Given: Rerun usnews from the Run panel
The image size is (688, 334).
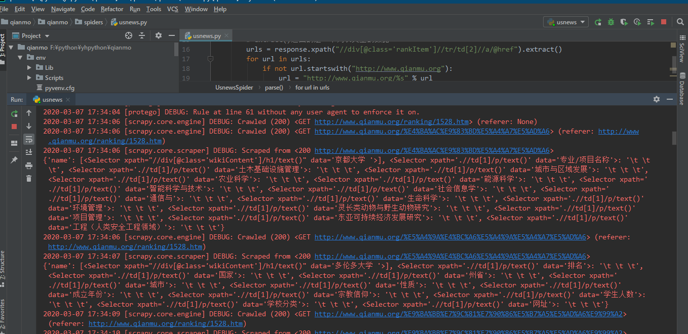Looking at the screenshot, I should click(x=14, y=113).
